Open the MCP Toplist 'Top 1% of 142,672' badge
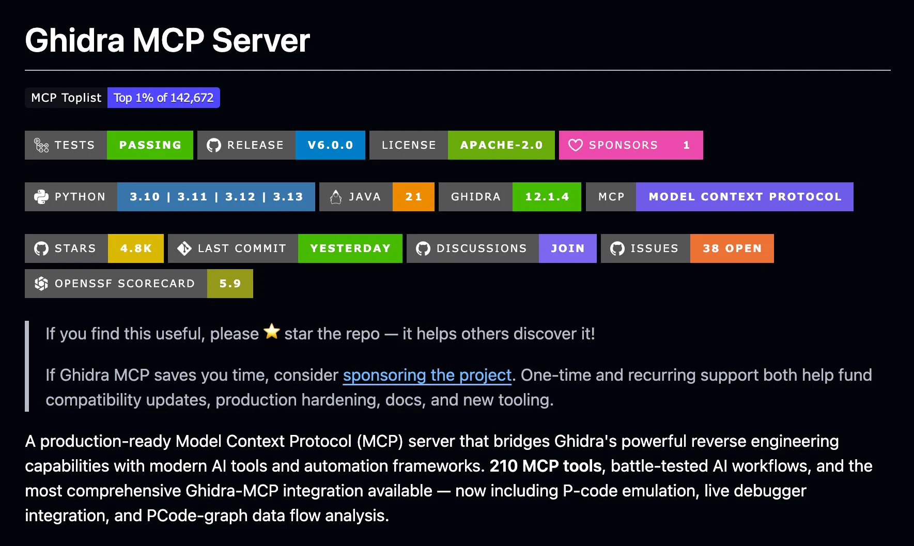Image resolution: width=914 pixels, height=546 pixels. [164, 98]
